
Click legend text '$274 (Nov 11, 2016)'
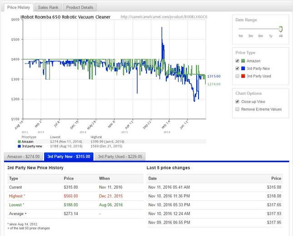click(x=66, y=142)
